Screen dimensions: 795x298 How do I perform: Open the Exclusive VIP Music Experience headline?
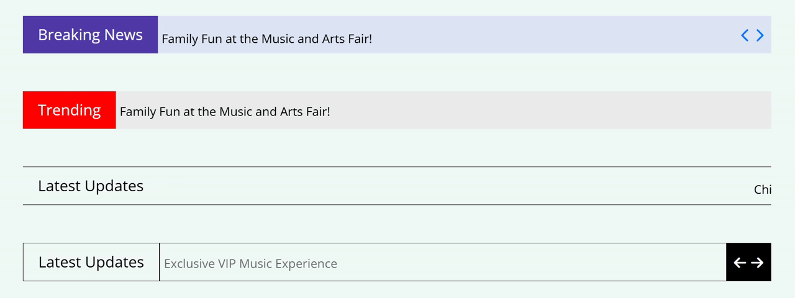coord(250,264)
